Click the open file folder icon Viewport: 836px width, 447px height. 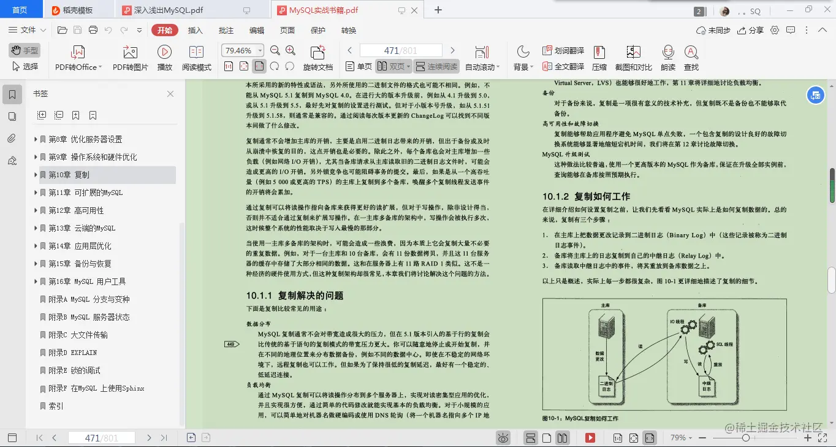click(x=62, y=30)
